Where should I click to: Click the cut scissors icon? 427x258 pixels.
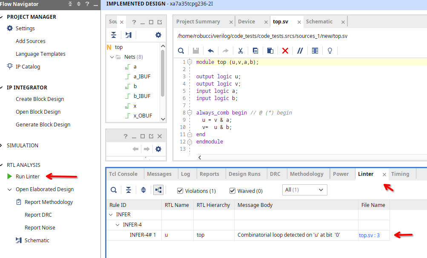click(241, 51)
